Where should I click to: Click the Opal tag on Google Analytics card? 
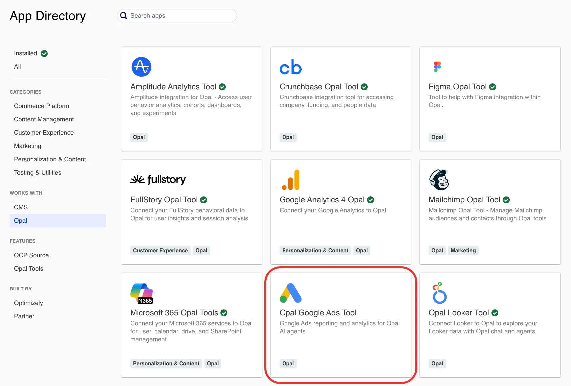coord(362,251)
